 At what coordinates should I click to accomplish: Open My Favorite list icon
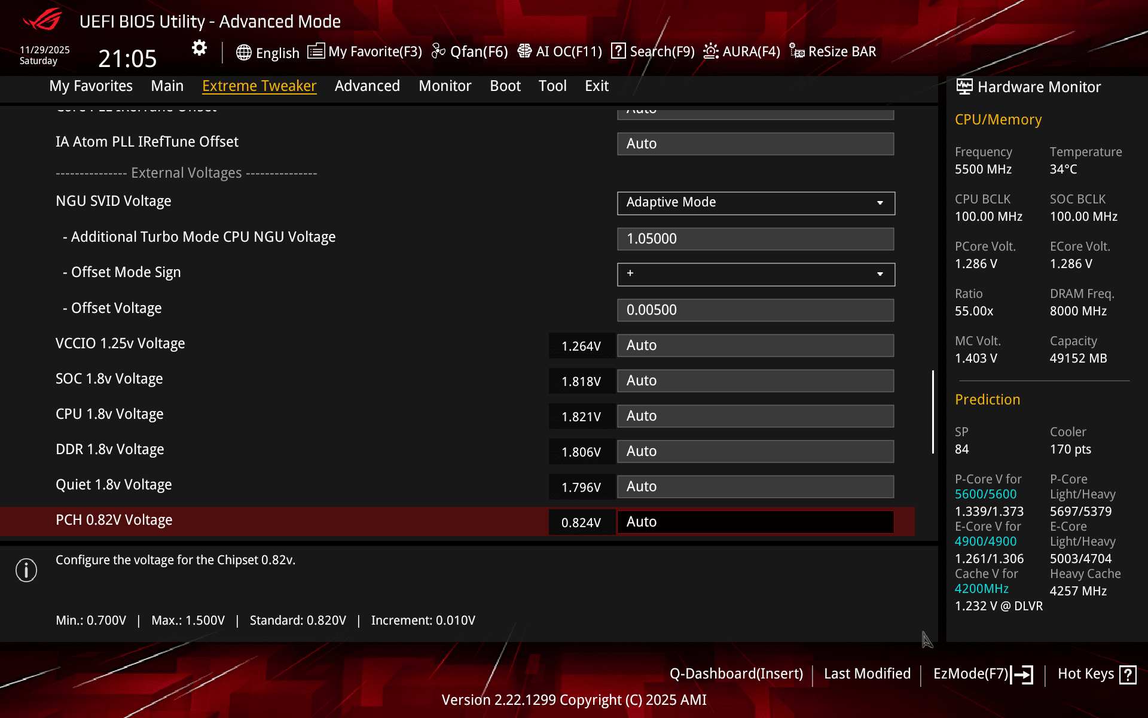tap(316, 51)
